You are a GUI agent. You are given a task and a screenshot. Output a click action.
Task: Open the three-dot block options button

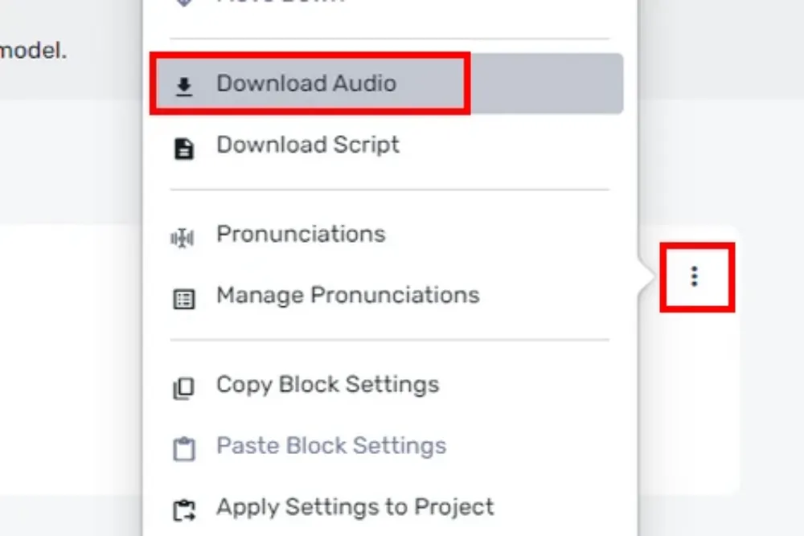click(695, 276)
